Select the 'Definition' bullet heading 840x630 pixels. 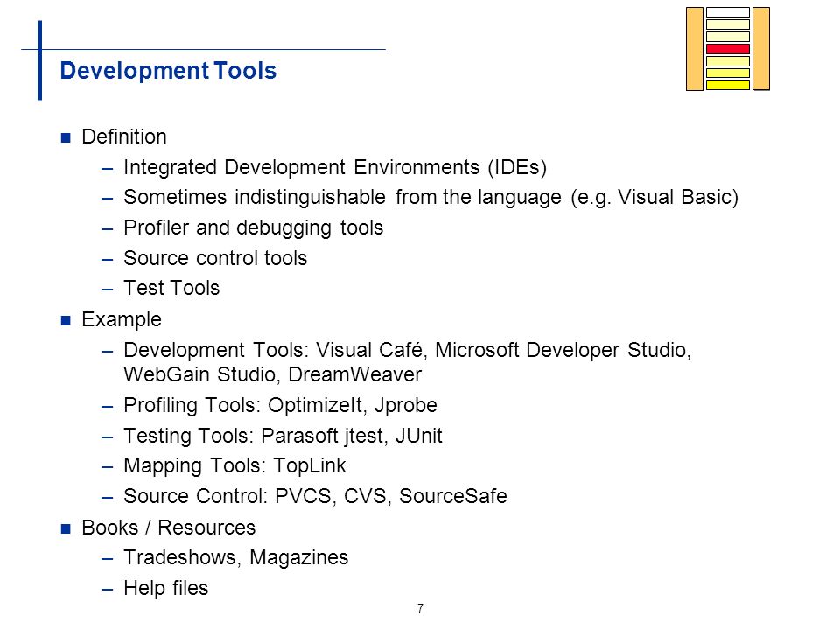point(124,136)
